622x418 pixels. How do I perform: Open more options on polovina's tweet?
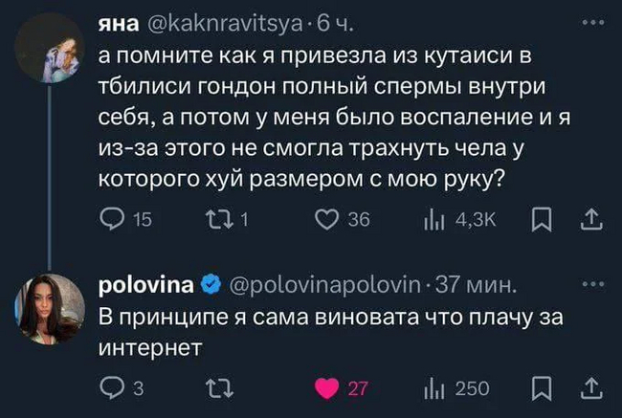(593, 283)
